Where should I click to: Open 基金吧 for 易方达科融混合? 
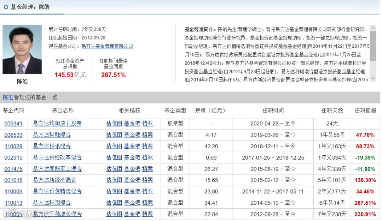132,135
